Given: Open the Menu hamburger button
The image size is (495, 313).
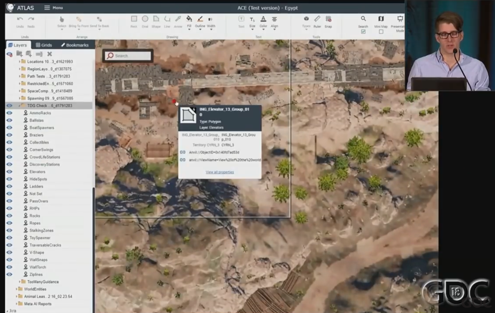Looking at the screenshot, I should pyautogui.click(x=53, y=8).
